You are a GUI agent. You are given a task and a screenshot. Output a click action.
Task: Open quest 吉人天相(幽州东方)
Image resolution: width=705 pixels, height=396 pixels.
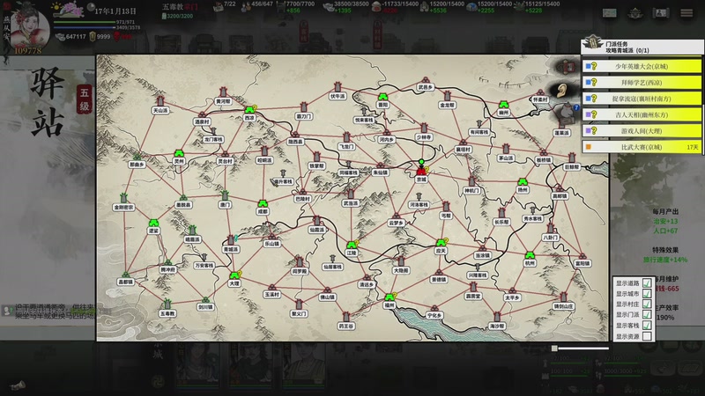click(x=642, y=115)
